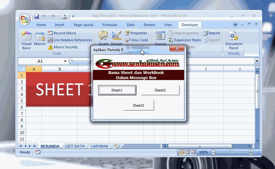Close the Aplikasi Pemula 8 dialog
This screenshot has width=275, height=169.
pyautogui.click(x=177, y=48)
